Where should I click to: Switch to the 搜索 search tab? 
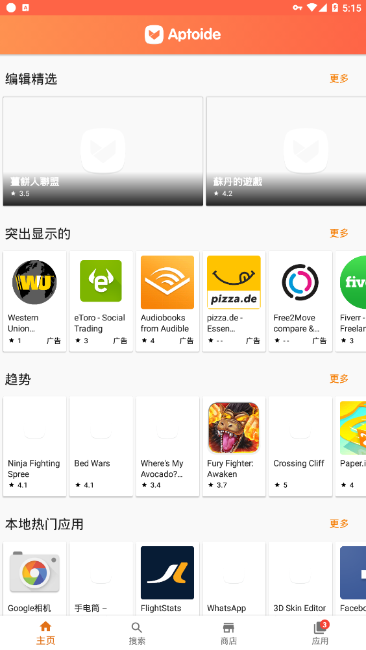(137, 633)
